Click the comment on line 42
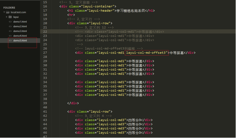Viewport: 236px width, 138px height. click(93, 116)
